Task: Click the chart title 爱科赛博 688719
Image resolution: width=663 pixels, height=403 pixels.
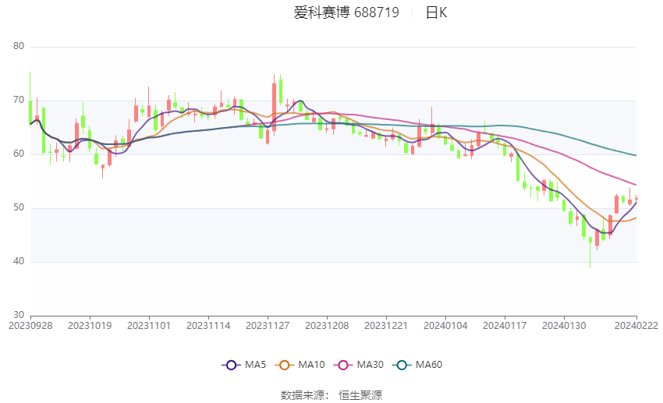Action: pos(346,12)
